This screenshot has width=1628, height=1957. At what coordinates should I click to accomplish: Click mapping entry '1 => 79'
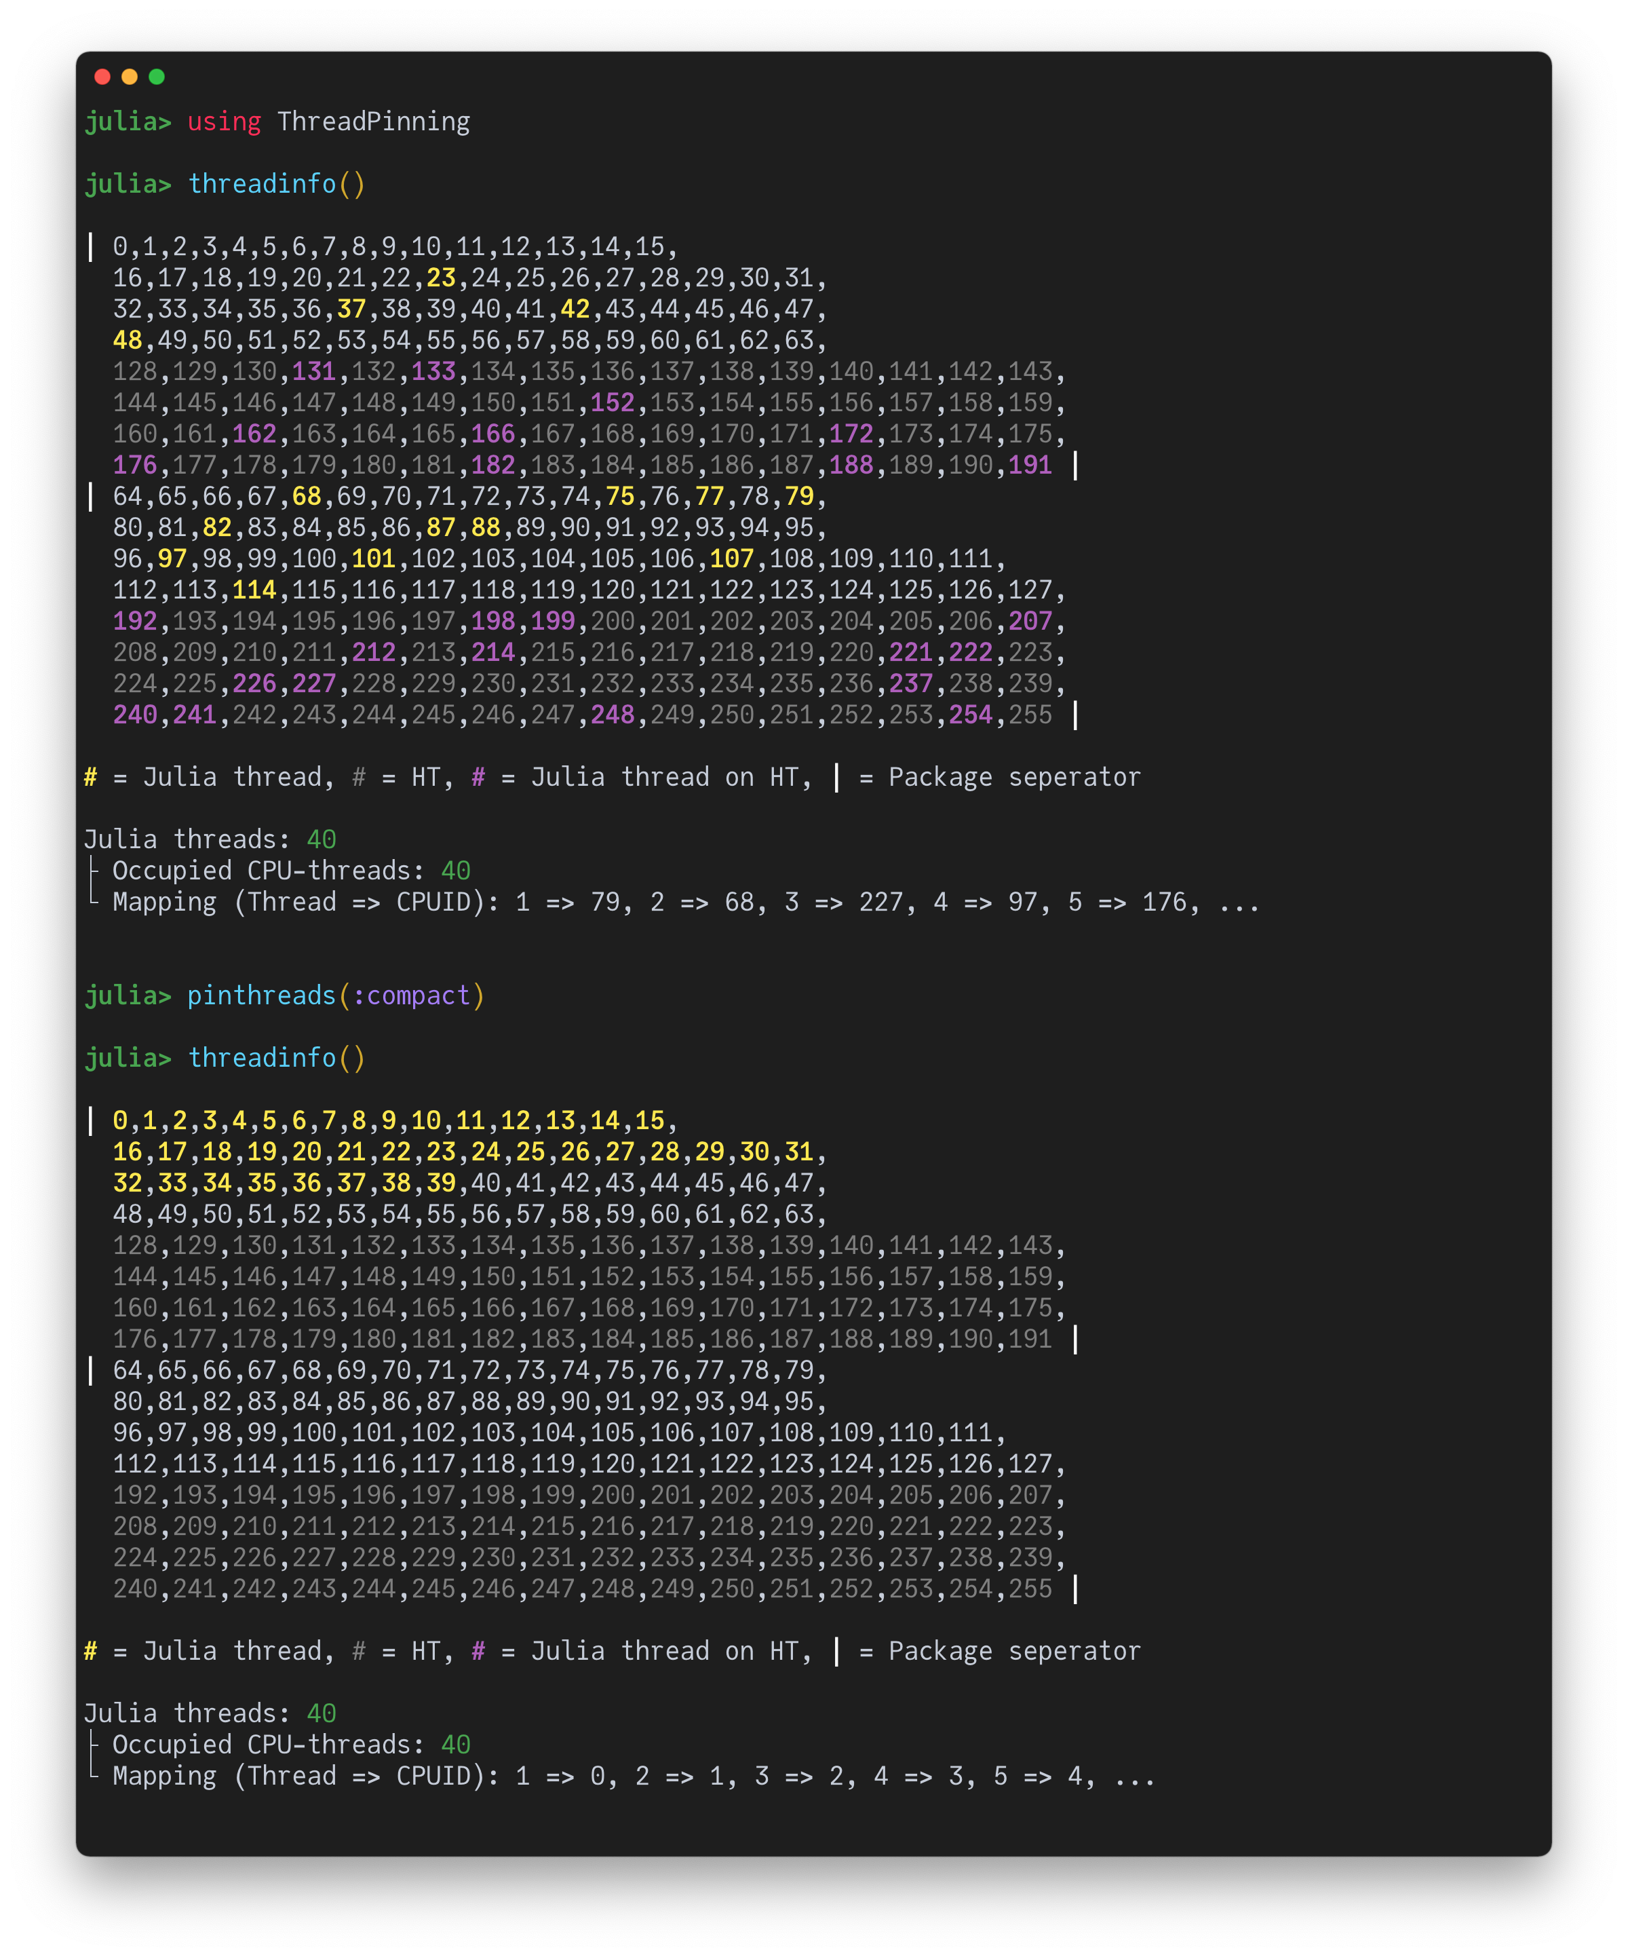coord(567,902)
